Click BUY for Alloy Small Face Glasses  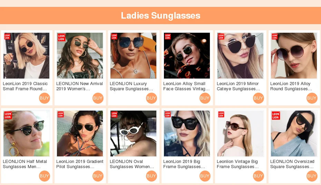tap(205, 98)
